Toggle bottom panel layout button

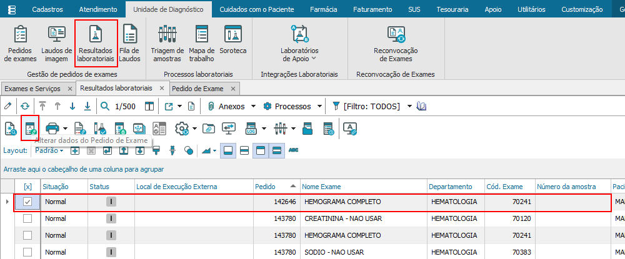pos(228,150)
